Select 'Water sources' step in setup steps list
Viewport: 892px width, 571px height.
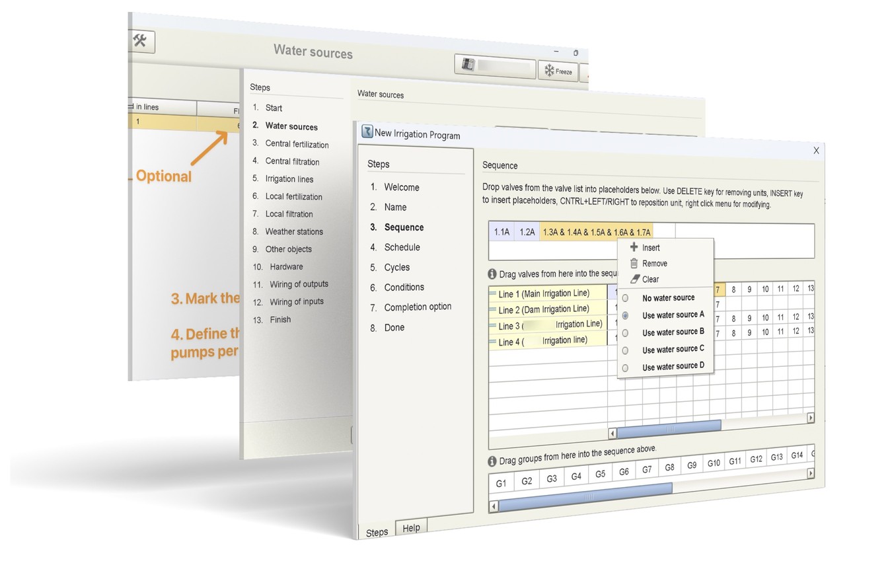291,126
